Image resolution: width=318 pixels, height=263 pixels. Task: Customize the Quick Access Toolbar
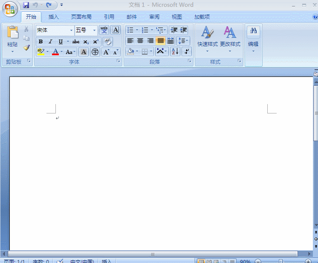click(61, 5)
